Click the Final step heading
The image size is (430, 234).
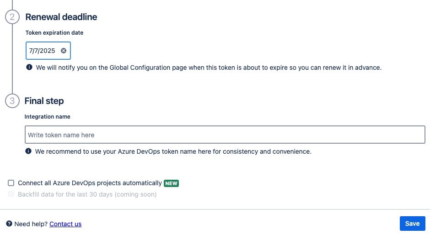pos(44,101)
